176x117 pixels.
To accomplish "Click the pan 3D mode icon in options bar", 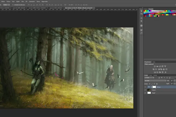I will coord(81,5).
